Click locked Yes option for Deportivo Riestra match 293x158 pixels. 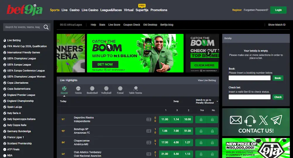click(x=201, y=120)
